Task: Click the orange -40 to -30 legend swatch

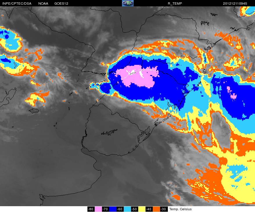Action: point(156,209)
